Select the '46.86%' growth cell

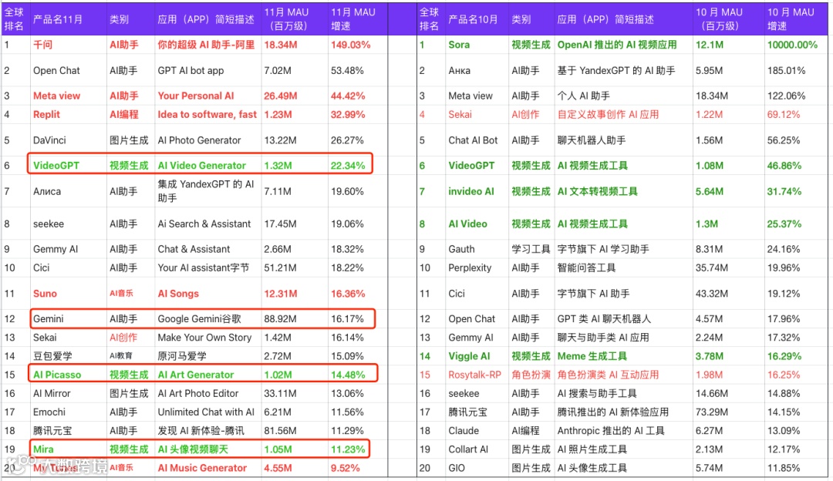coord(784,165)
